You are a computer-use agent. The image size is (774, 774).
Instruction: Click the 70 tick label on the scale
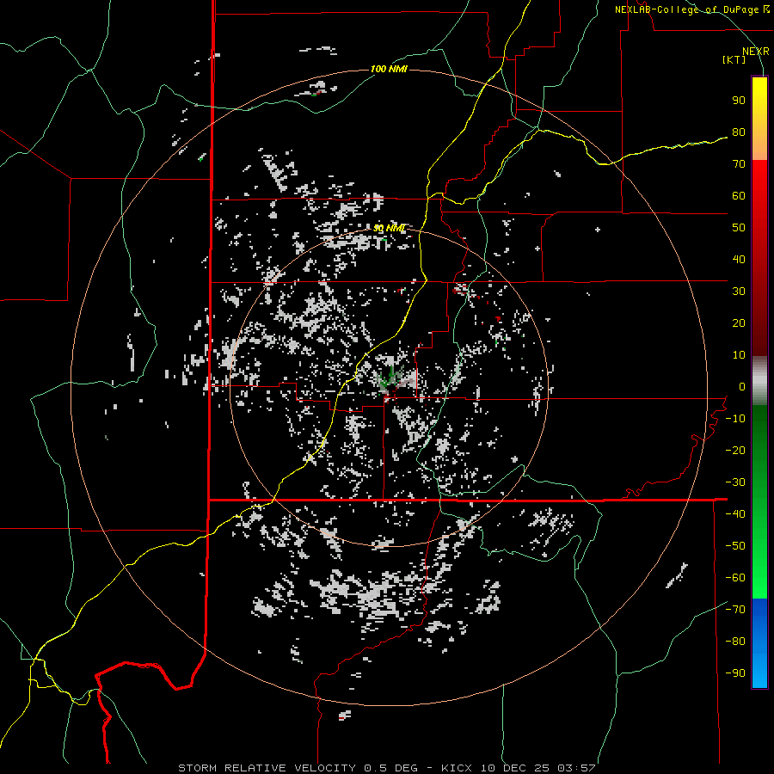739,164
